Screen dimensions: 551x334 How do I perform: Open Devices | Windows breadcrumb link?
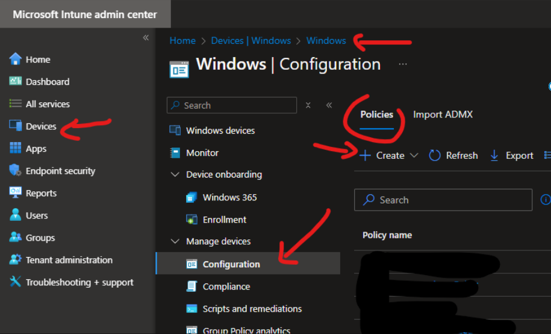coord(251,41)
